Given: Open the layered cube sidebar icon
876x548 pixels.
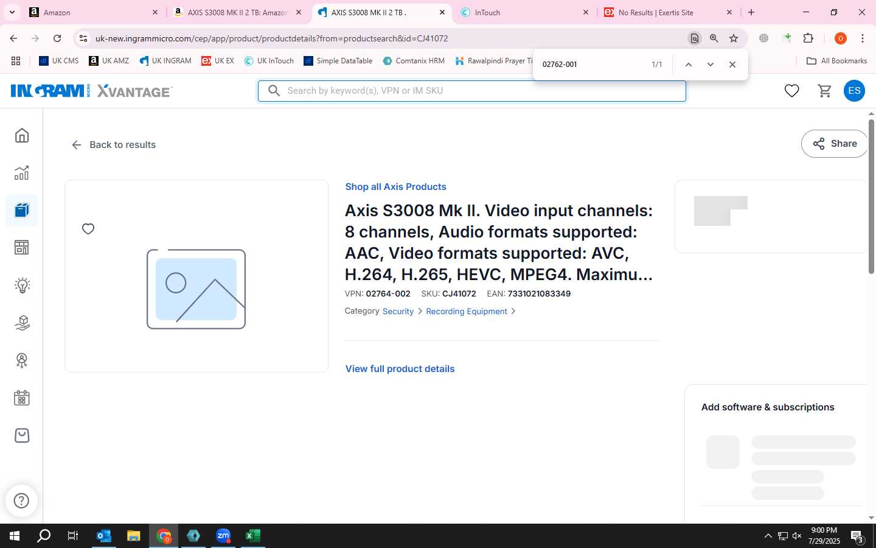Looking at the screenshot, I should [x=22, y=323].
